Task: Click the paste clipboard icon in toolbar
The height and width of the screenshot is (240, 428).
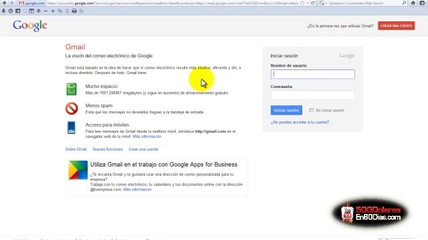Action: 67,11
